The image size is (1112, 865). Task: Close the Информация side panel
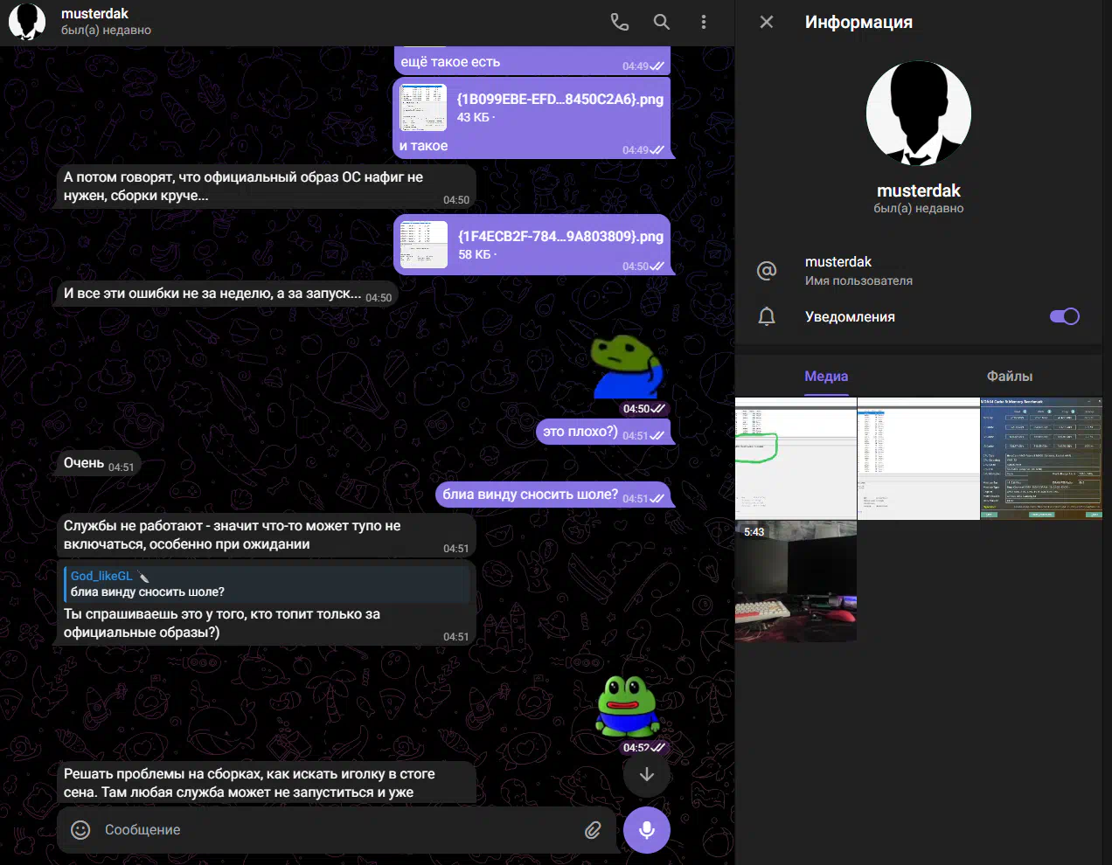[767, 22]
